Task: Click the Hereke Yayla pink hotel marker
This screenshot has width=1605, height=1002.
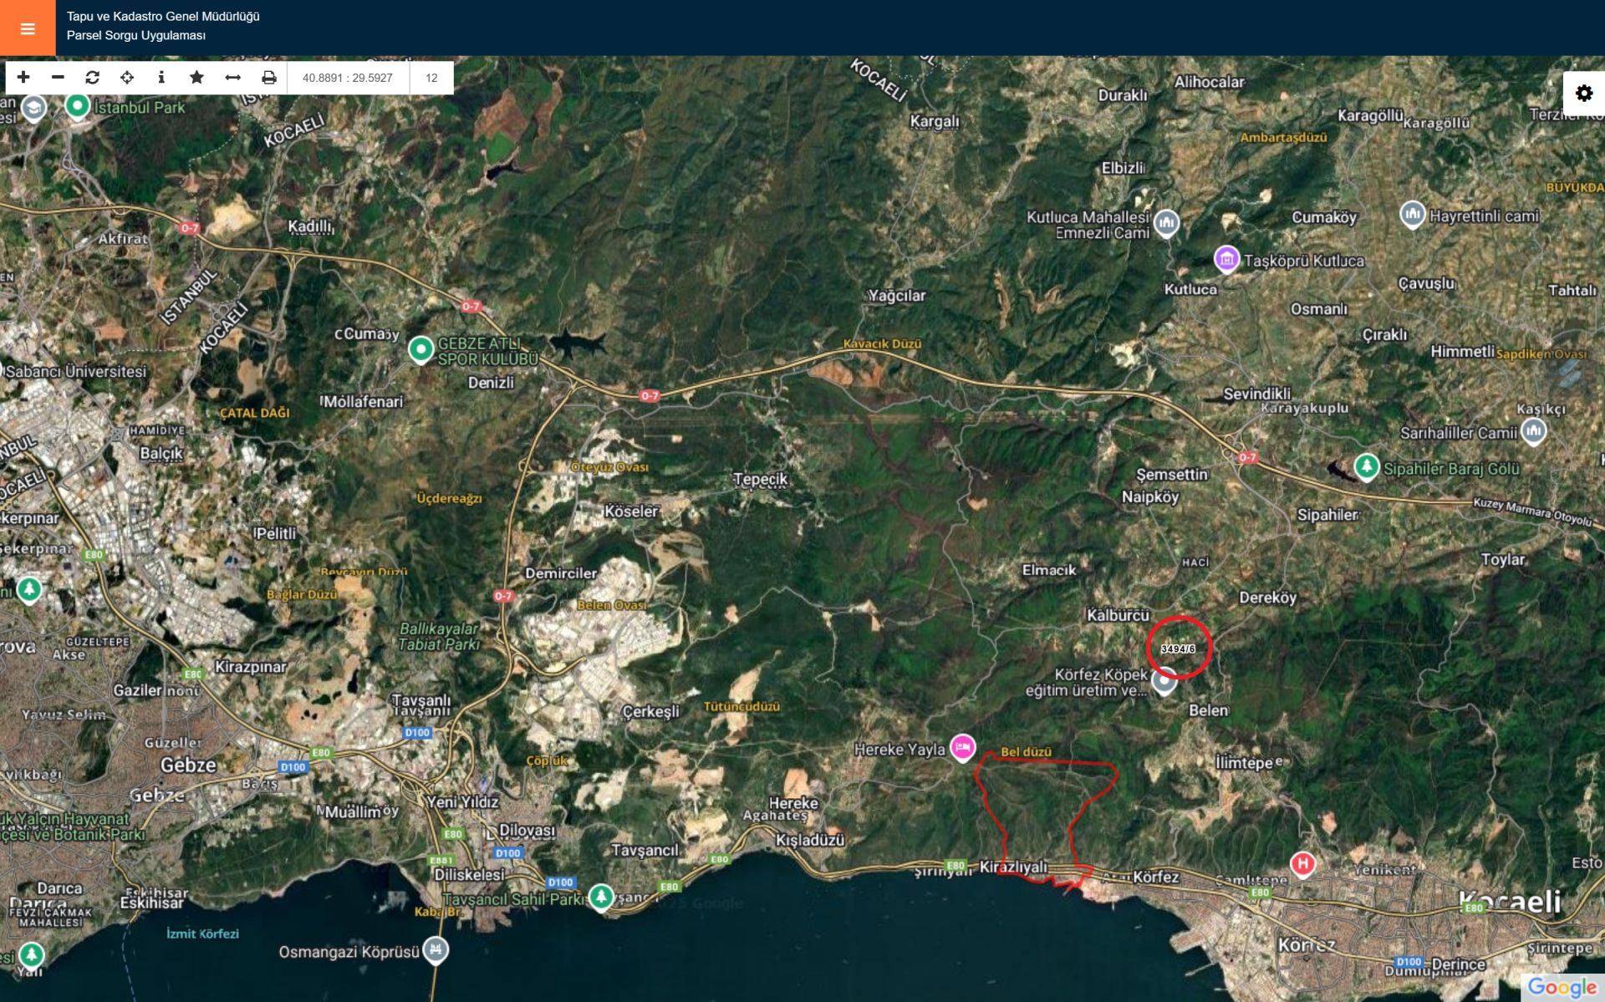Action: tap(962, 746)
